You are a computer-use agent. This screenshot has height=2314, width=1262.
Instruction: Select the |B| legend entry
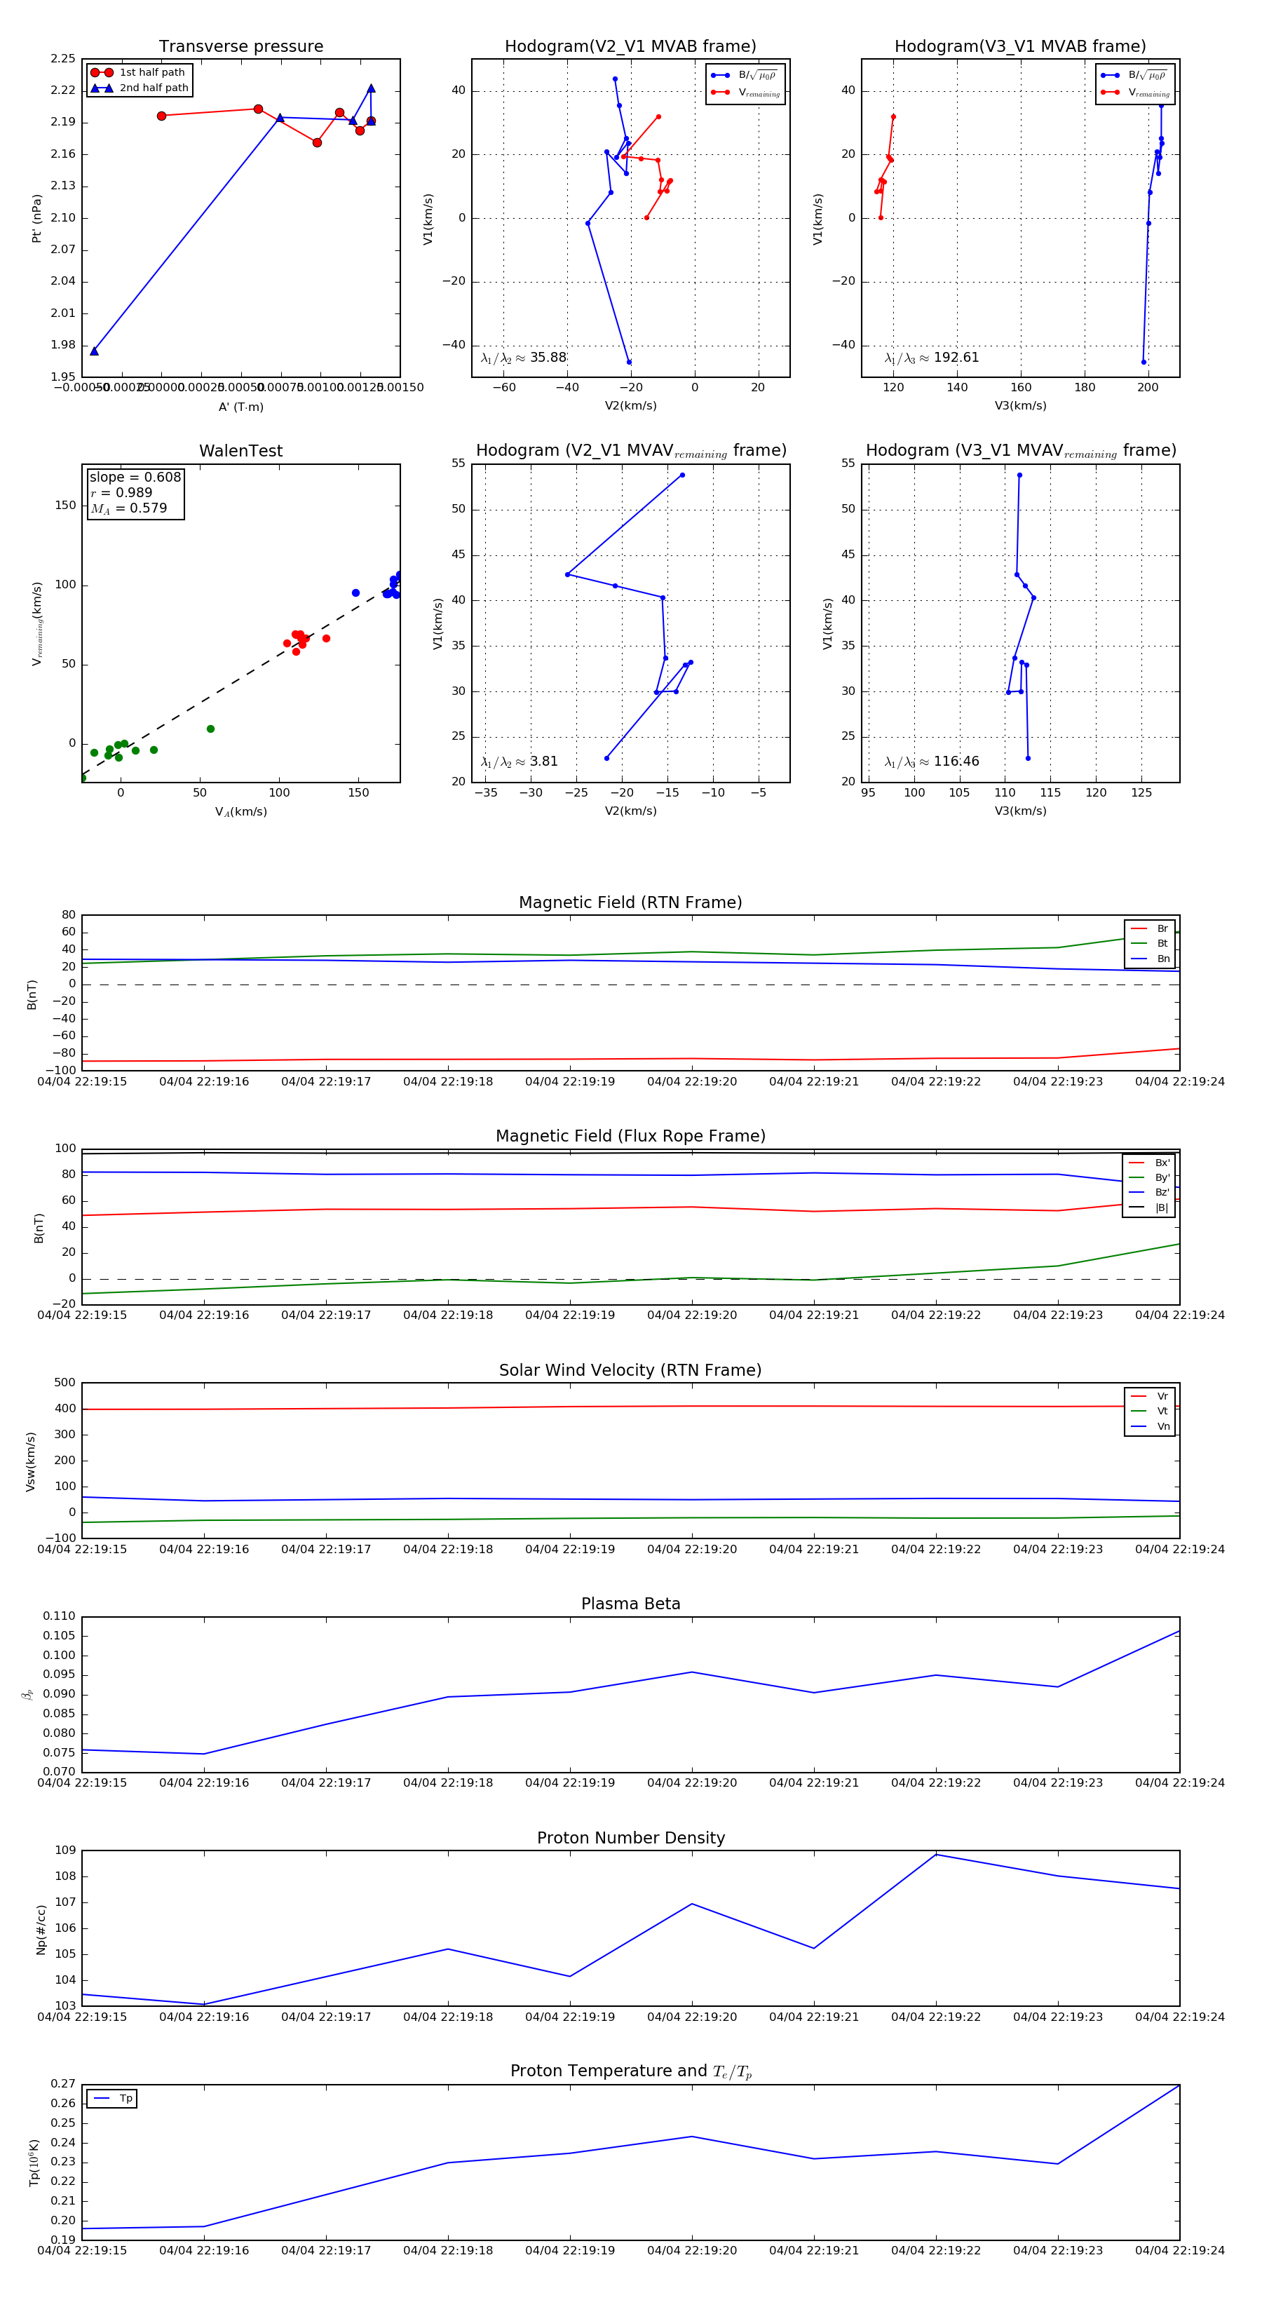click(1149, 1207)
